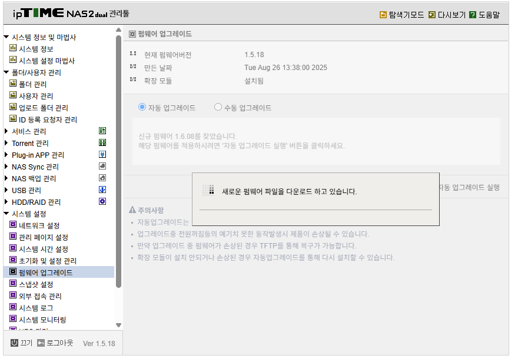Click the 자동 업그레이드 실행 button
Viewport: 518px width, 362px height.
[x=469, y=187]
